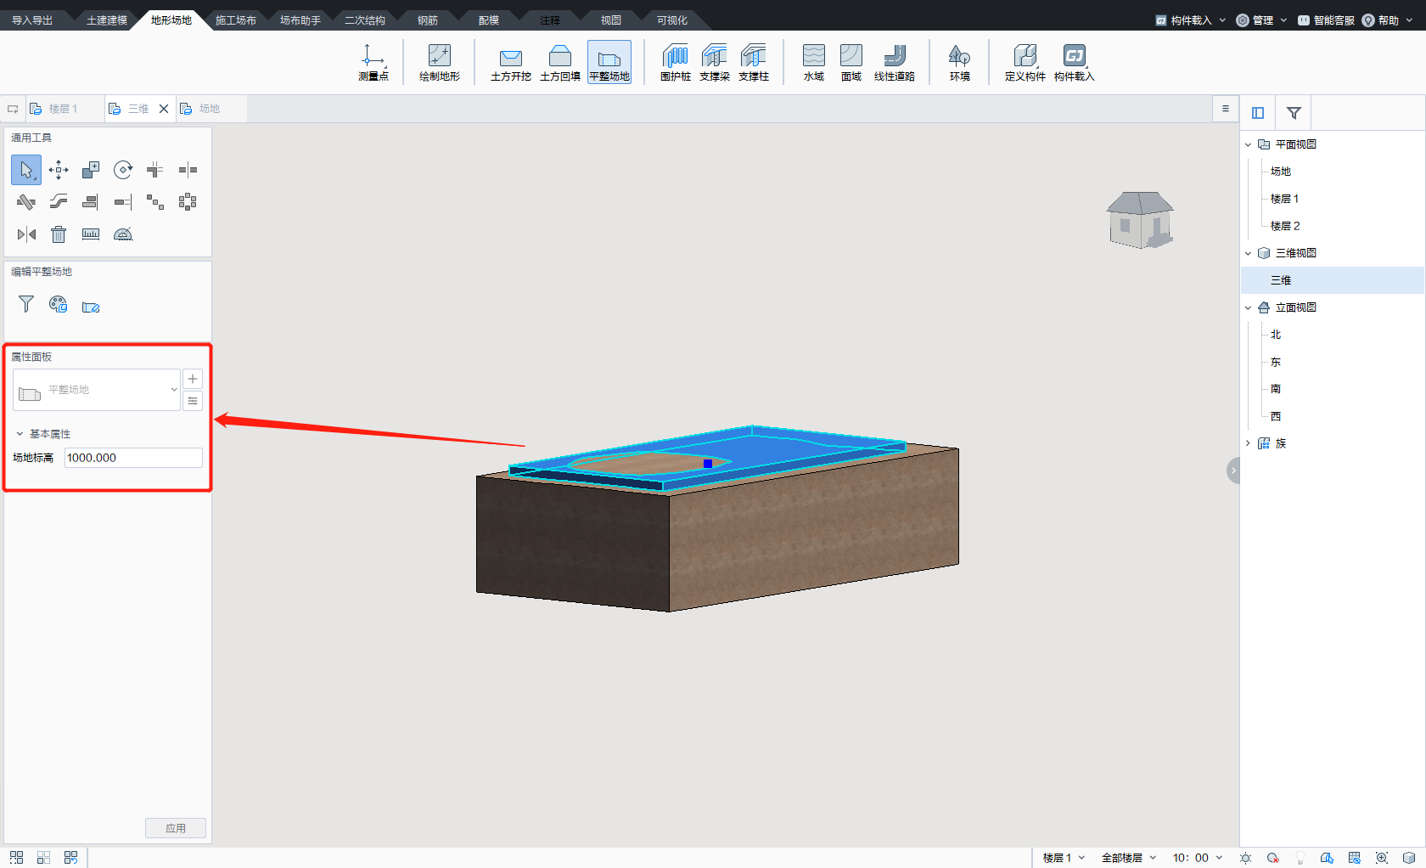Collapse the 立面视图 tree node

[x=1248, y=307]
